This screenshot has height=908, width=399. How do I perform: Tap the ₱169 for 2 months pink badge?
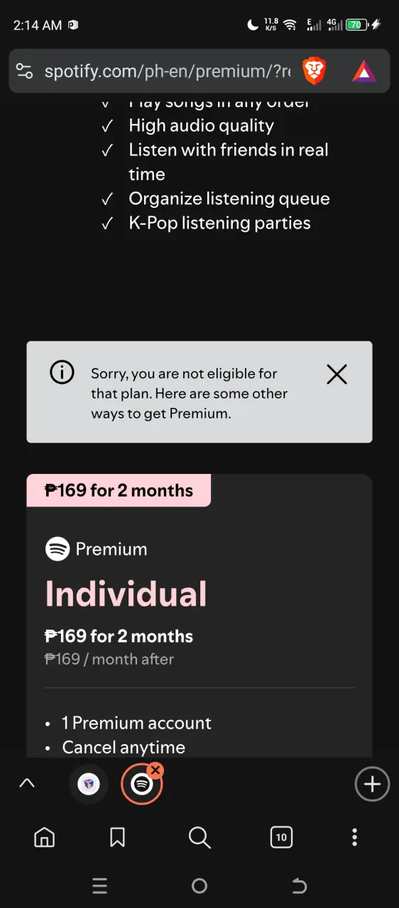119,490
